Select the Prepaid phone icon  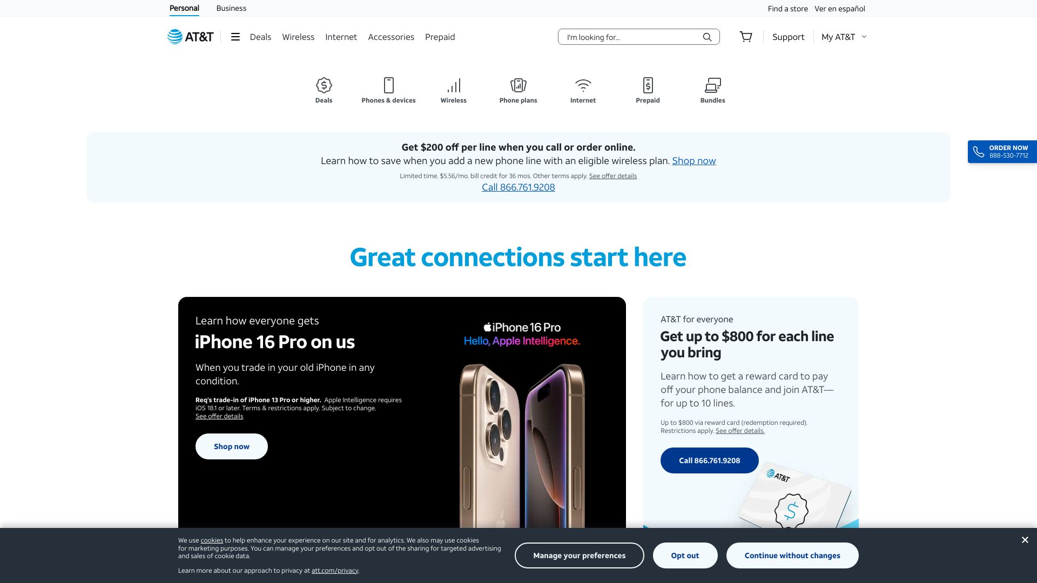pos(648,85)
